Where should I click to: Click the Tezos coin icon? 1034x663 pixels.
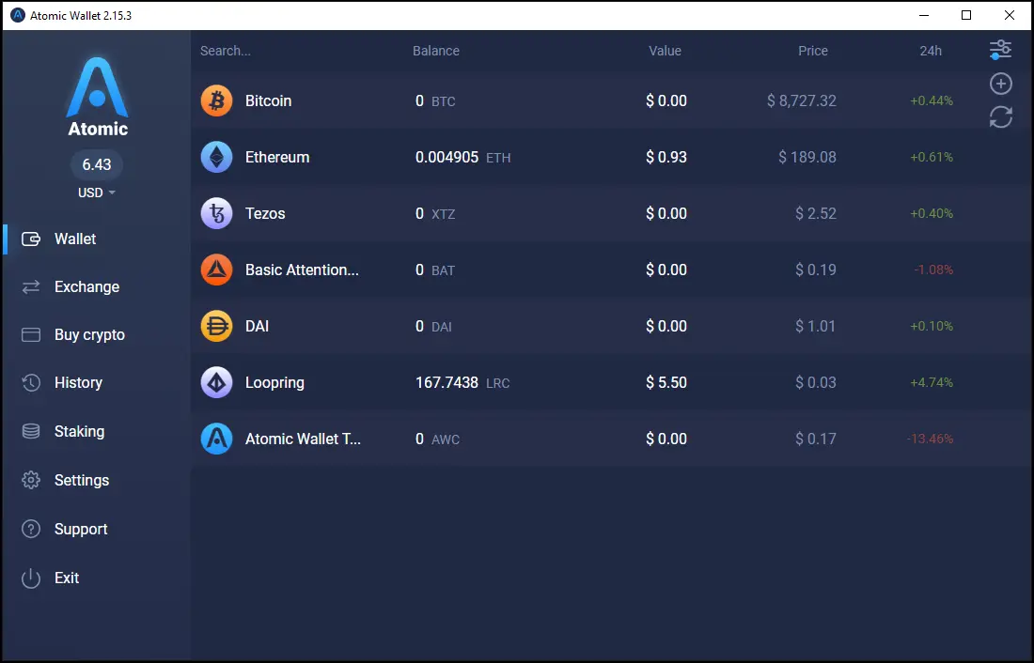coord(216,213)
